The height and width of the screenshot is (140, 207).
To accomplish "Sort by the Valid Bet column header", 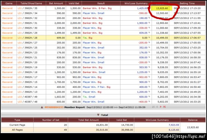I will coord(74,3).
